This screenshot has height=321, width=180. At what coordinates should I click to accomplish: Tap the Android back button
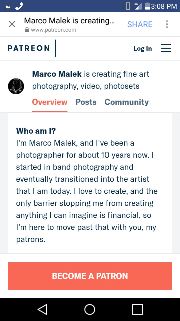[x=42, y=309]
